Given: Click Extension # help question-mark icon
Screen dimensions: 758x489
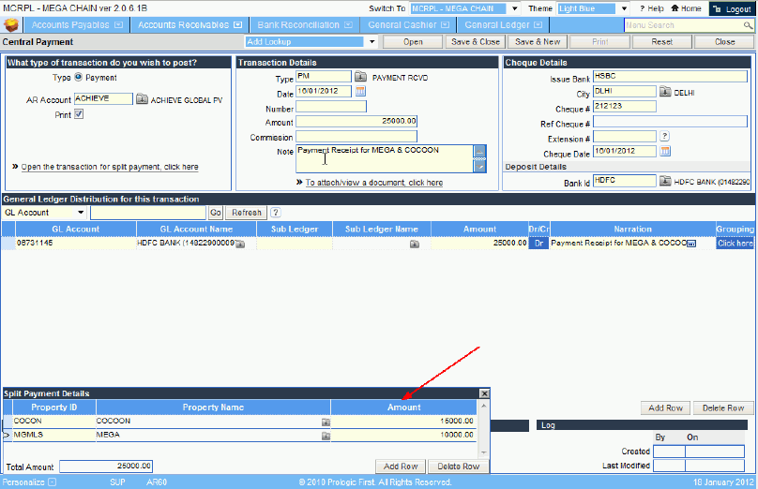Looking at the screenshot, I should [665, 137].
